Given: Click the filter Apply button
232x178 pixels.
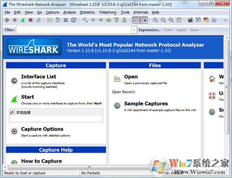Looking at the screenshot, I should coord(181,30).
